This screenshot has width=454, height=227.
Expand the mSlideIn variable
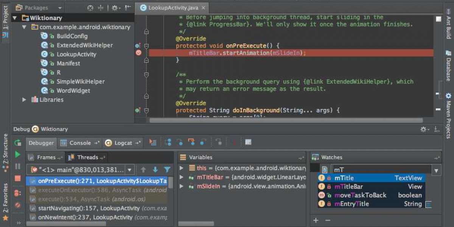[182, 186]
